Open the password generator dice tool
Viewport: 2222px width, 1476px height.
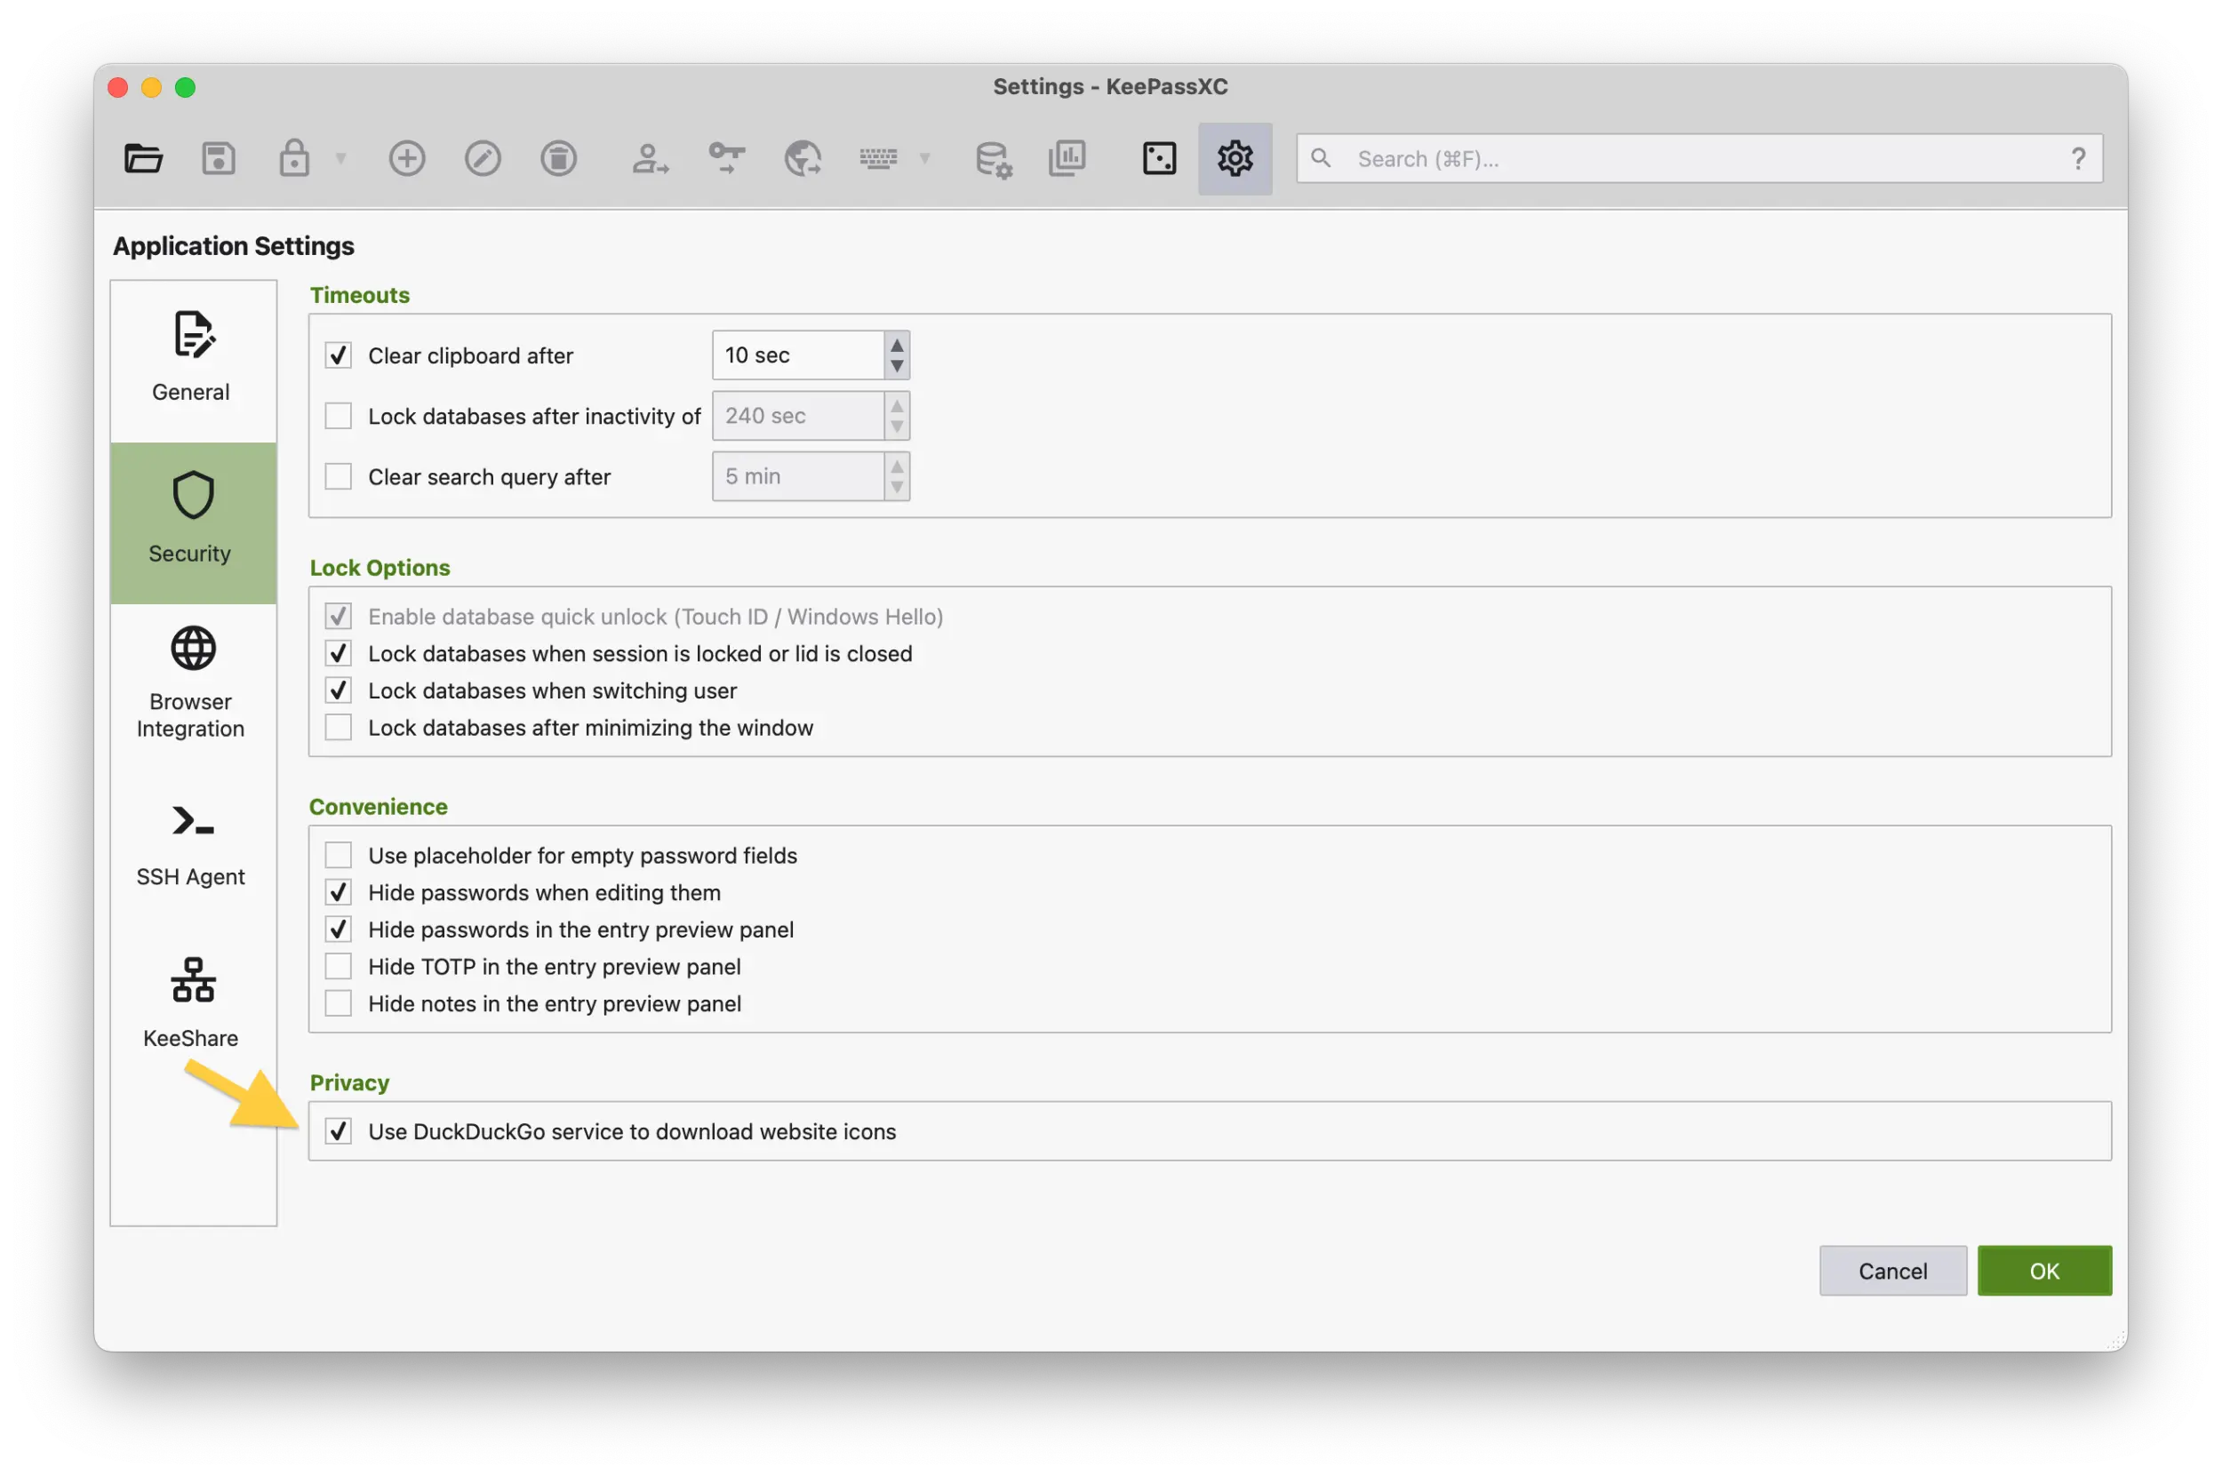tap(1158, 158)
